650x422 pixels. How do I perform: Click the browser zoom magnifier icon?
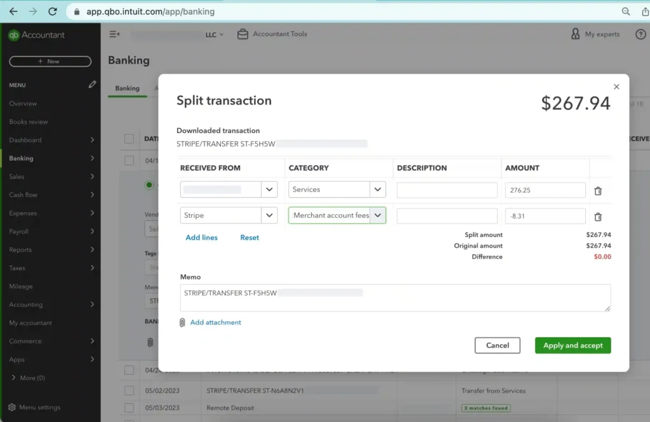pyautogui.click(x=626, y=11)
